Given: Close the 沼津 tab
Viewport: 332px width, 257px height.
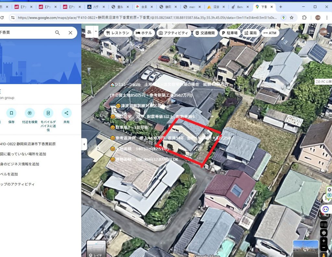Looking at the screenshot, I should 224,7.
